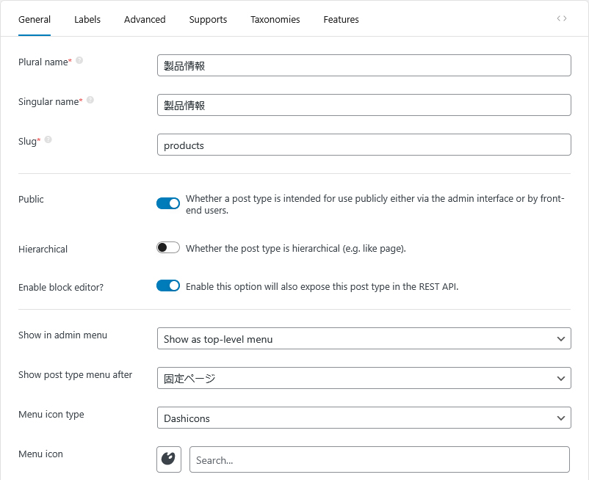The height and width of the screenshot is (480, 589).
Task: Focus the Slug field containing products
Action: tap(364, 145)
